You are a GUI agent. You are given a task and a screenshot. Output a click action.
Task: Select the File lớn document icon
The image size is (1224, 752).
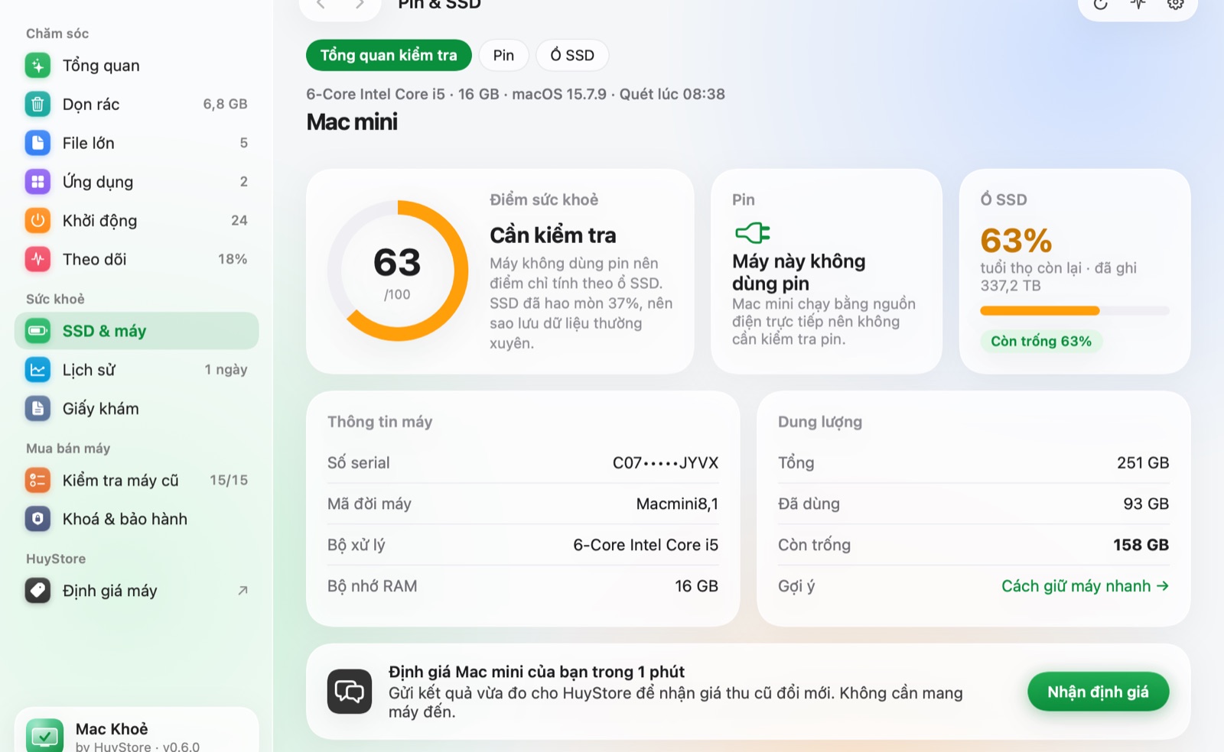(37, 143)
